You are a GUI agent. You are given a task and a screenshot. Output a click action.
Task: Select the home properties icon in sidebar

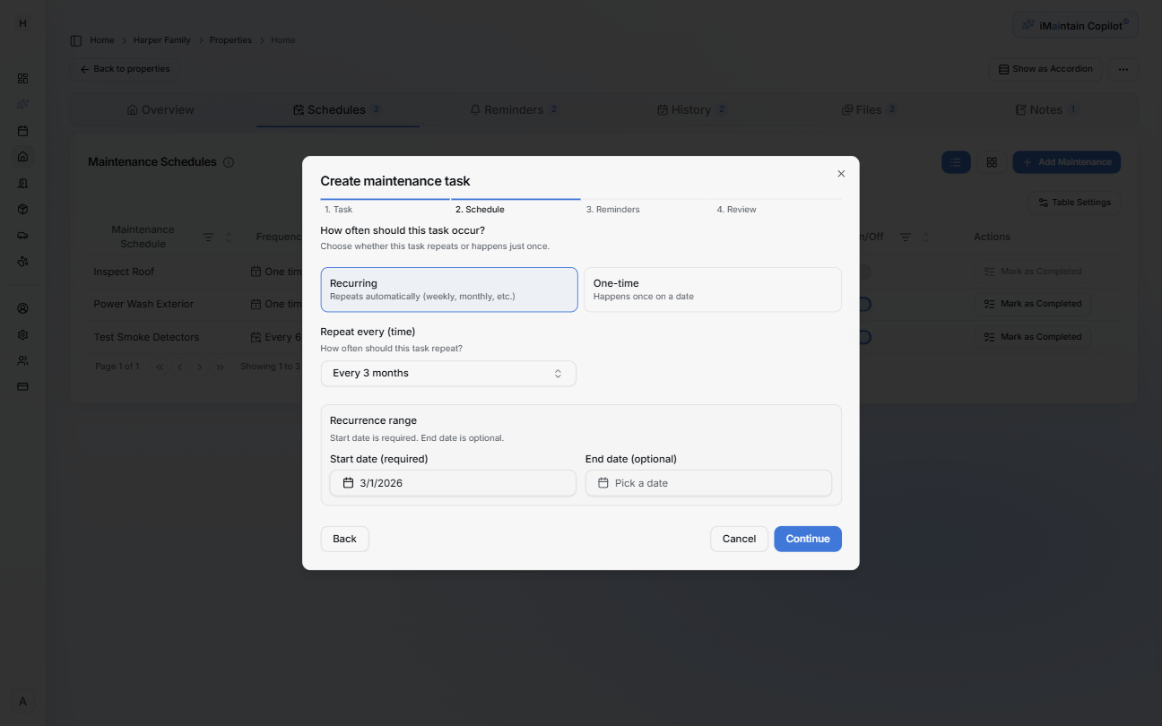click(x=22, y=157)
